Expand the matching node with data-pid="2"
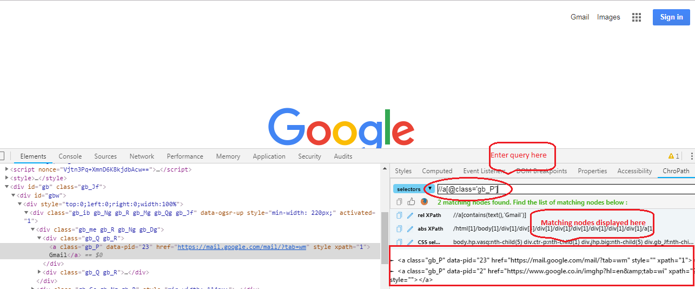The image size is (695, 289). pyautogui.click(x=392, y=271)
